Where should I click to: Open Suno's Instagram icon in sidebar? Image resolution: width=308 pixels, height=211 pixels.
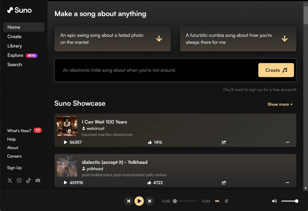coord(19,181)
